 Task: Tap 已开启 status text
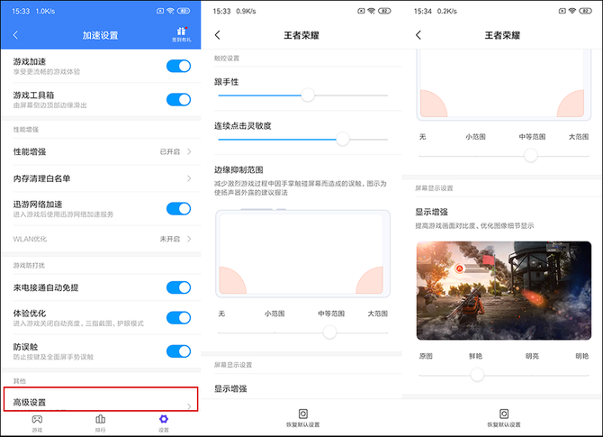pyautogui.click(x=170, y=151)
